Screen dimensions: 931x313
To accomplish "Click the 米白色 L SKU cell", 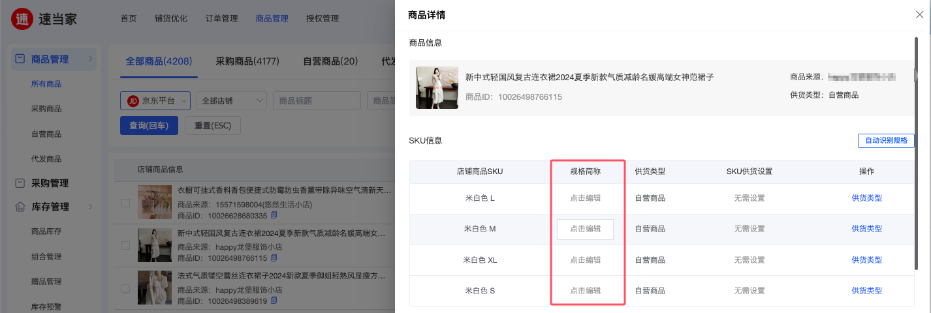I will (x=480, y=198).
